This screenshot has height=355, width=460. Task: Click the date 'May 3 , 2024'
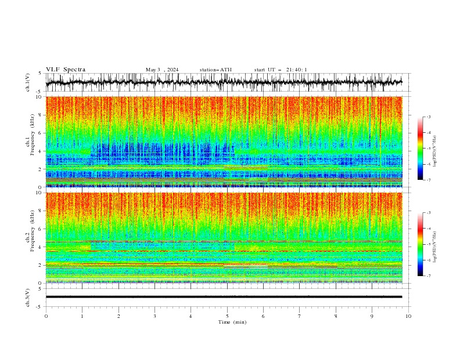click(162, 70)
